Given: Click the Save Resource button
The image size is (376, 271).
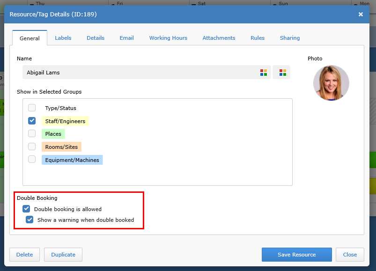Looking at the screenshot, I should click(296, 255).
